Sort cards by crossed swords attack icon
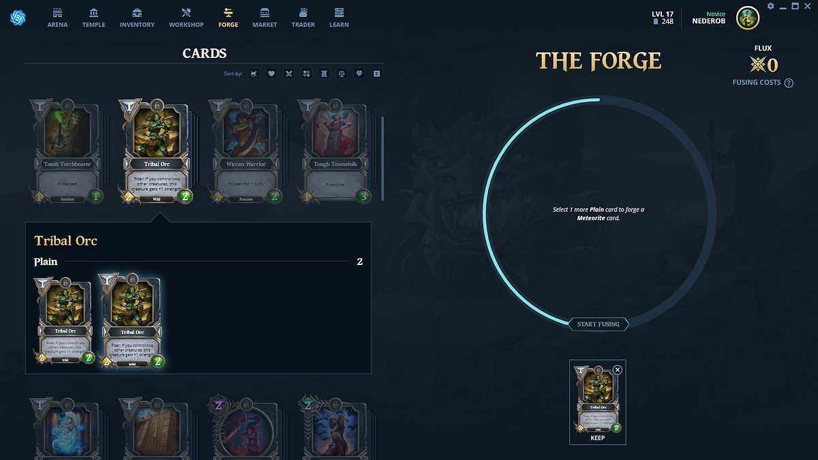The height and width of the screenshot is (460, 818). click(x=289, y=74)
